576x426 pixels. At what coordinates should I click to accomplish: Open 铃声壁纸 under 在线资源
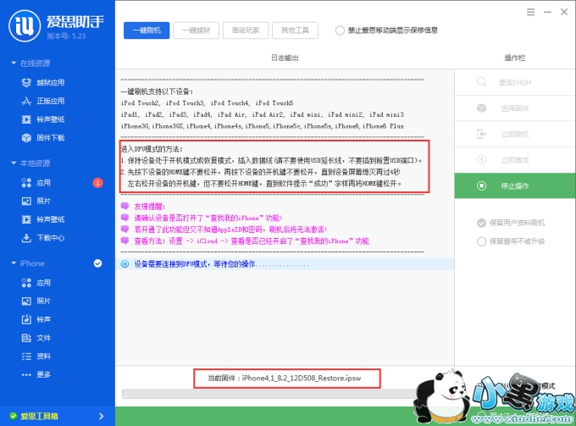43,119
